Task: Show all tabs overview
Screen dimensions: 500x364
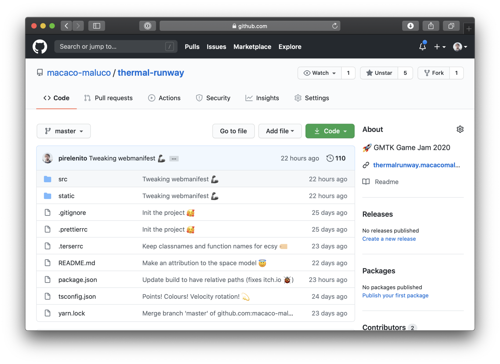Action: tap(451, 26)
